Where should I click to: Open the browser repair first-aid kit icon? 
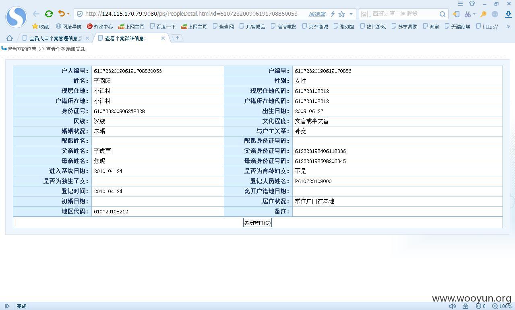coord(465,306)
